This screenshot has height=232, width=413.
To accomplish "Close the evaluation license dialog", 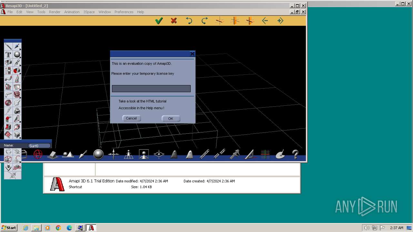I will click(x=192, y=54).
